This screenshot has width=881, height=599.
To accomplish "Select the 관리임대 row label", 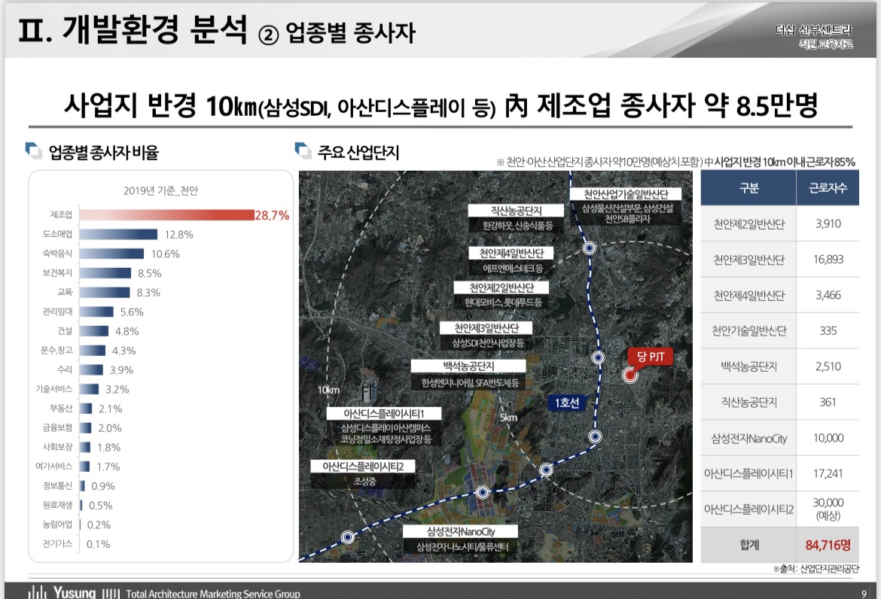I will tap(57, 311).
